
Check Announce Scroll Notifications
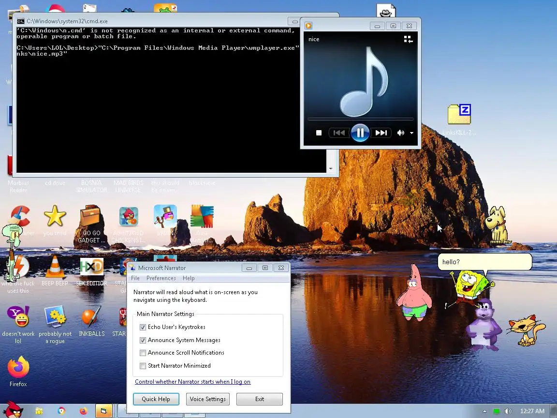tap(143, 353)
